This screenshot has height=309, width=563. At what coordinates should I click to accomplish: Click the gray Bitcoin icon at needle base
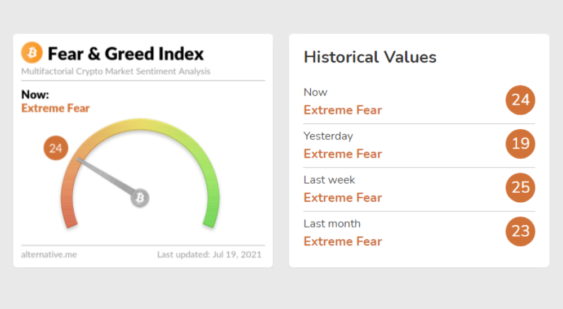140,198
